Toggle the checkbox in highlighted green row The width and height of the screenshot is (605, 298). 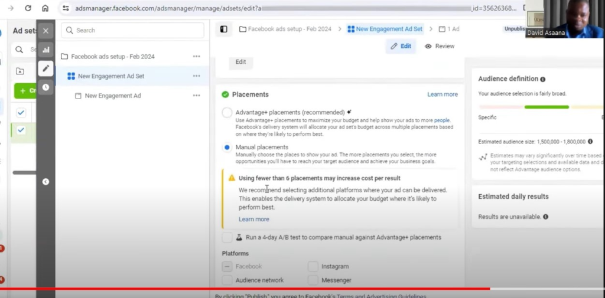(x=21, y=130)
